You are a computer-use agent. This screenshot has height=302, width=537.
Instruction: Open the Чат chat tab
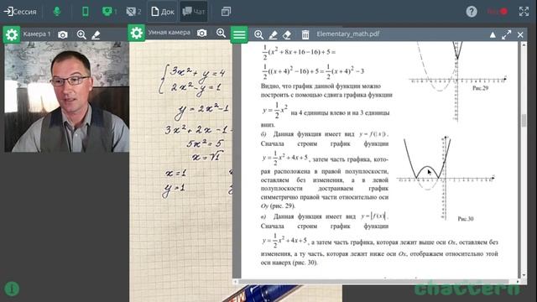click(194, 12)
